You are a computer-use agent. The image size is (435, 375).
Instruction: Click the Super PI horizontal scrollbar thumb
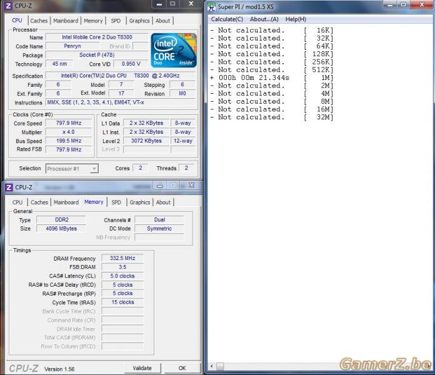(220, 366)
